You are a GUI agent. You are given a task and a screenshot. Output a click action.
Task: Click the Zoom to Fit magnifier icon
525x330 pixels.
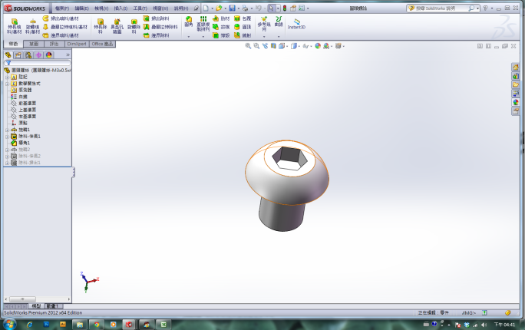(248, 46)
